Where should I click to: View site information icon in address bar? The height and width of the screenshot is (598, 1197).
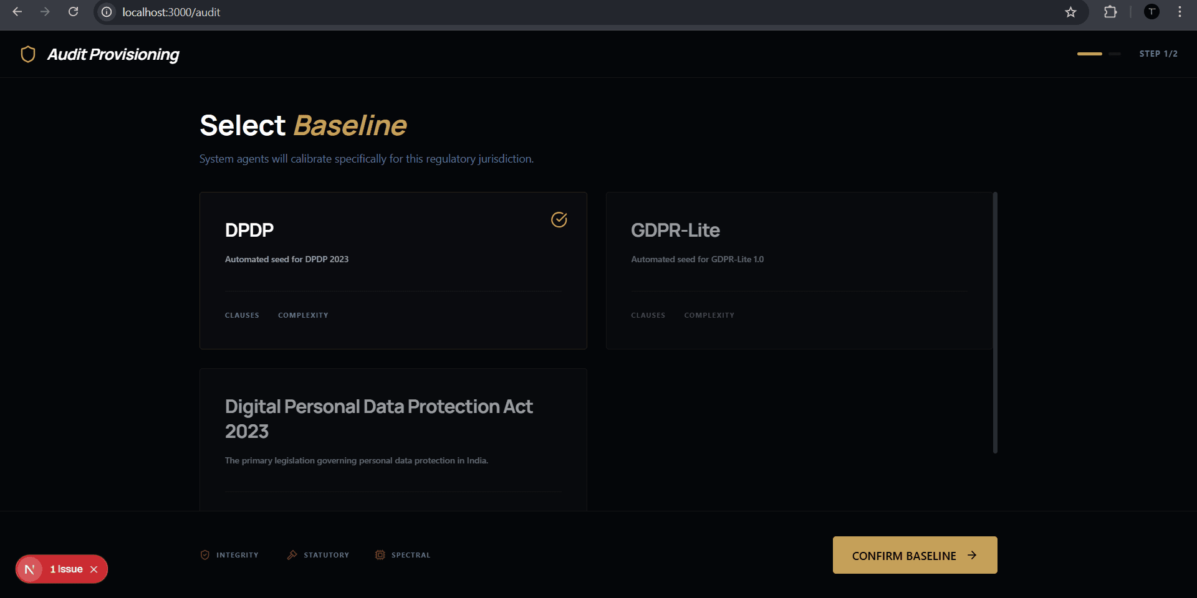tap(107, 12)
